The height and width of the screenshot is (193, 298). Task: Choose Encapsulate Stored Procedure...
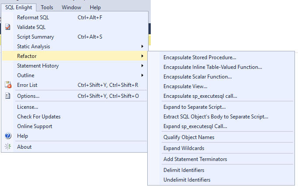(x=221, y=57)
